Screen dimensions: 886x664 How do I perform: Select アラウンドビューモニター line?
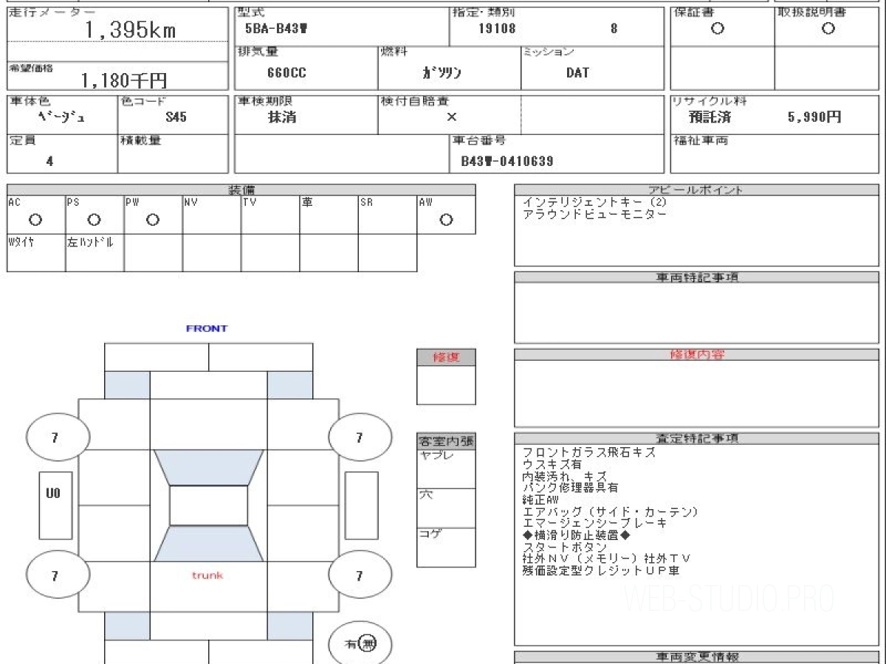point(594,214)
